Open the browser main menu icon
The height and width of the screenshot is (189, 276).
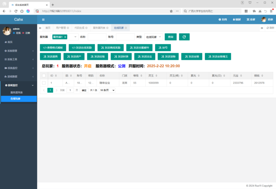[272, 11]
